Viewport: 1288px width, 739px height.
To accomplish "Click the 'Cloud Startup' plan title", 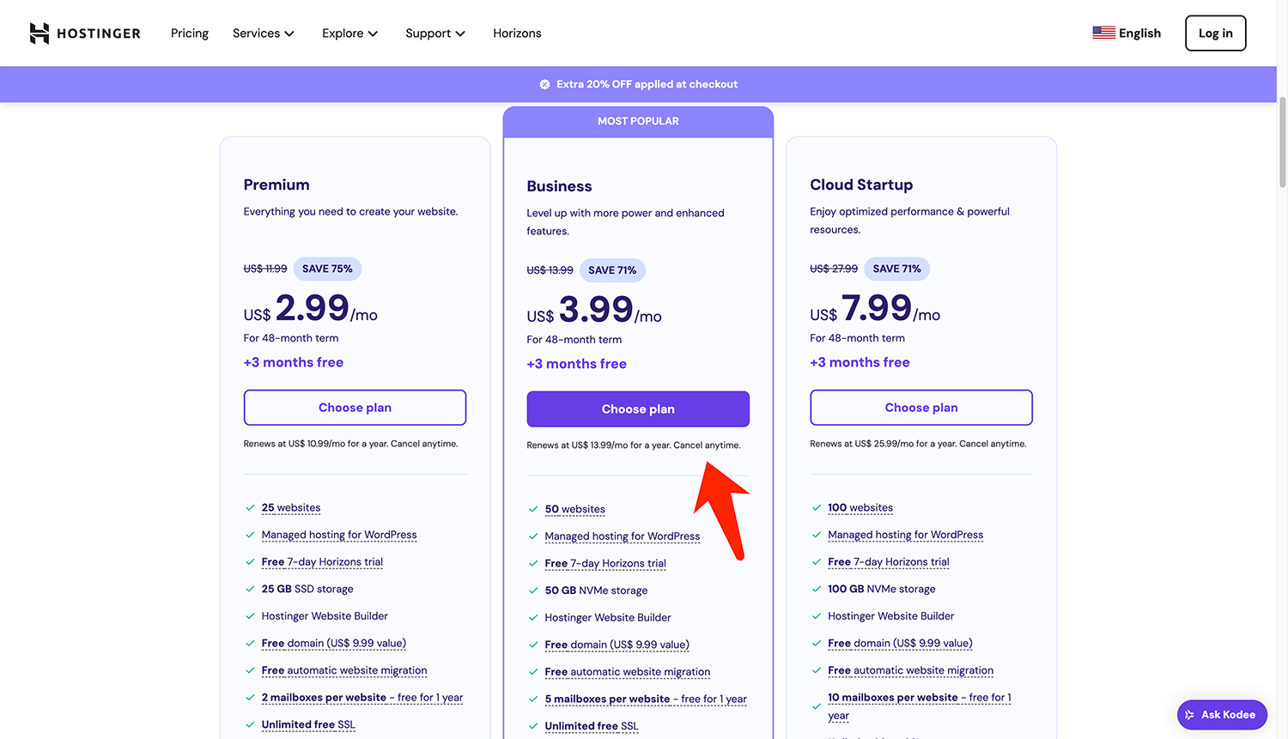I will tap(861, 185).
